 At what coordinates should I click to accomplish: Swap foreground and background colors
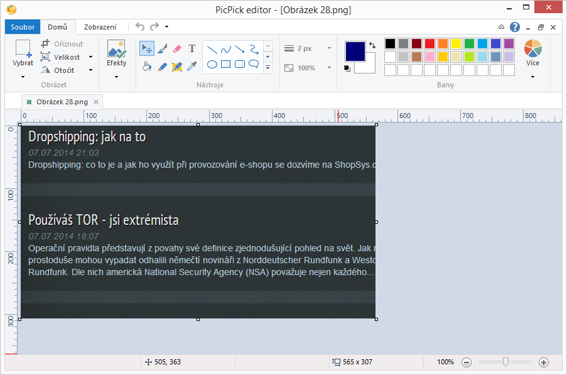372,45
